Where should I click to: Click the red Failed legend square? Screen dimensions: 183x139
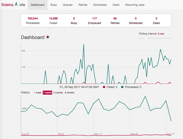point(104,87)
